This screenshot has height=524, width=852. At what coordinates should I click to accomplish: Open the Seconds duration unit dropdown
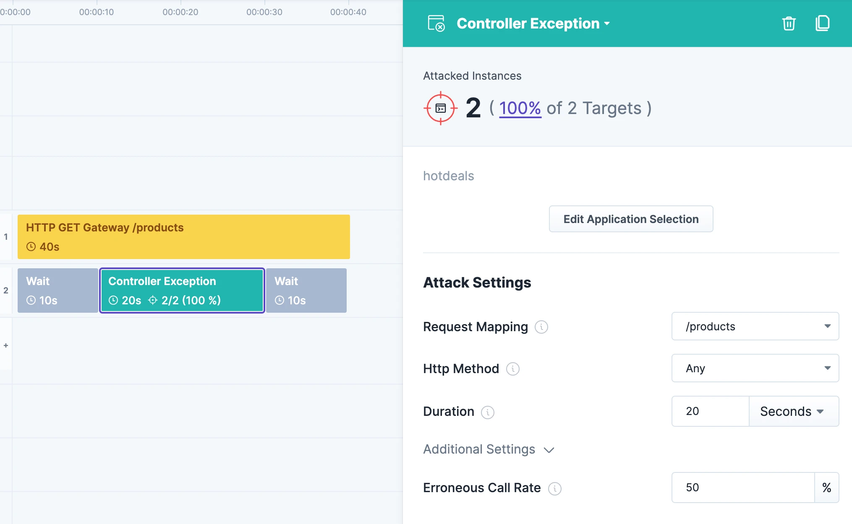pyautogui.click(x=793, y=411)
